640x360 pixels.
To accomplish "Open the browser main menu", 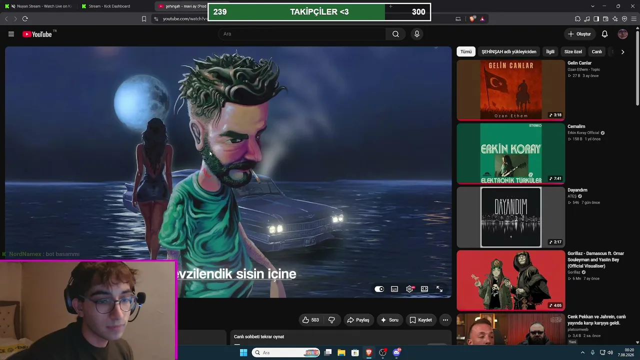I will 634,19.
